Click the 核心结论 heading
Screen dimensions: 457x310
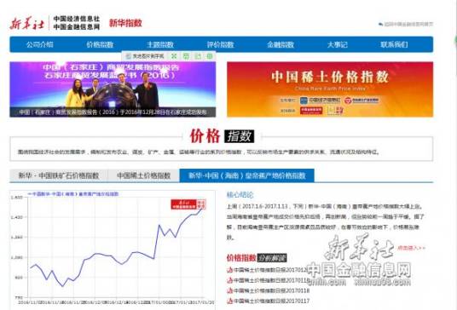(240, 195)
